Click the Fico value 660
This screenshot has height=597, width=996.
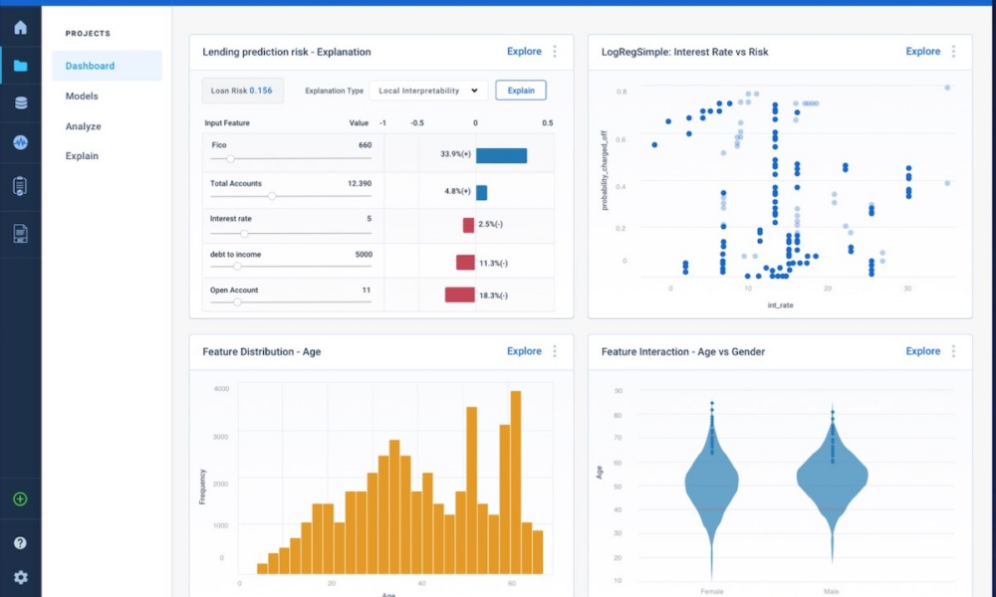[365, 145]
